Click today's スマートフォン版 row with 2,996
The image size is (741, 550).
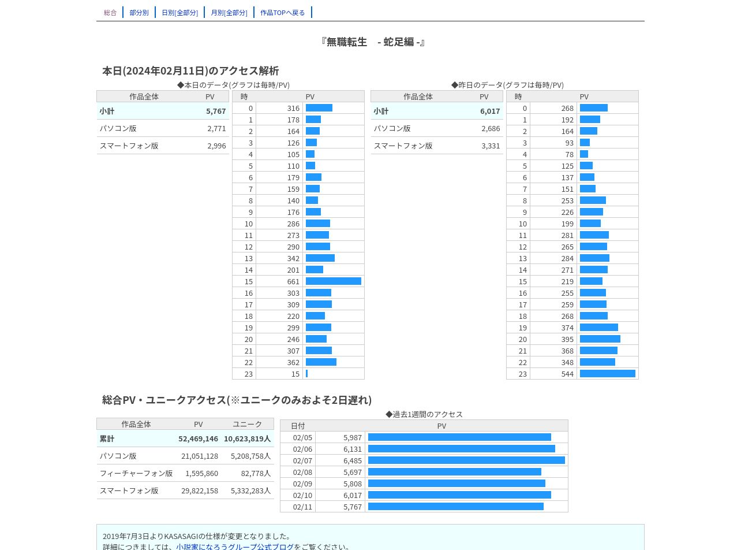[163, 146]
